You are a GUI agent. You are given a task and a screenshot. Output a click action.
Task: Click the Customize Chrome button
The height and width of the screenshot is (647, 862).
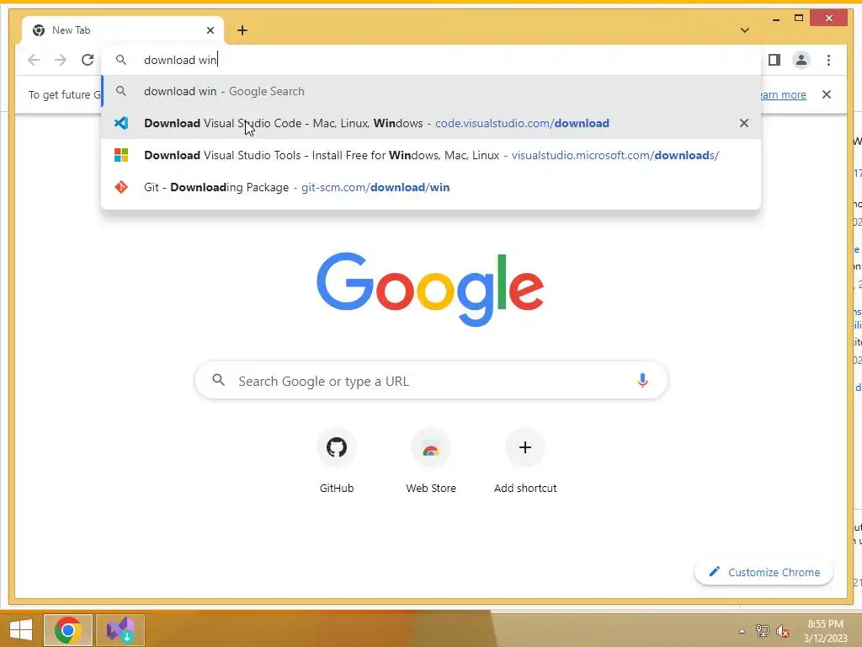[x=764, y=572]
